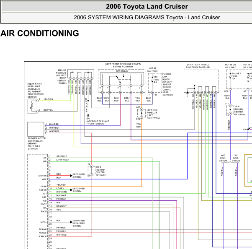Image resolution: width=252 pixels, height=249 pixels.
Task: Click the 'RDFGR' terminal name
Action: click(x=43, y=190)
